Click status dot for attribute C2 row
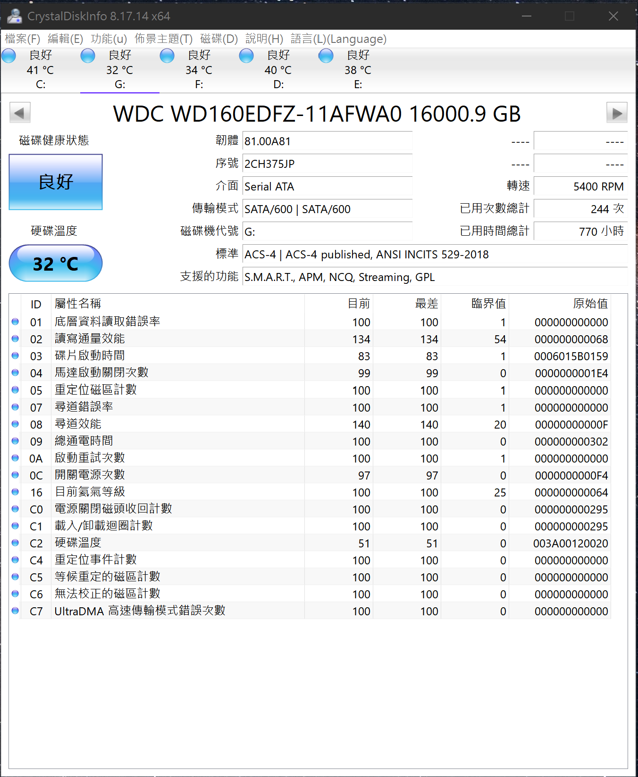This screenshot has width=638, height=777. point(15,543)
